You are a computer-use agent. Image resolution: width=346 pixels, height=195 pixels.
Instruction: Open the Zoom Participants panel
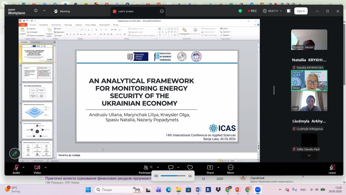pyautogui.click(x=146, y=169)
